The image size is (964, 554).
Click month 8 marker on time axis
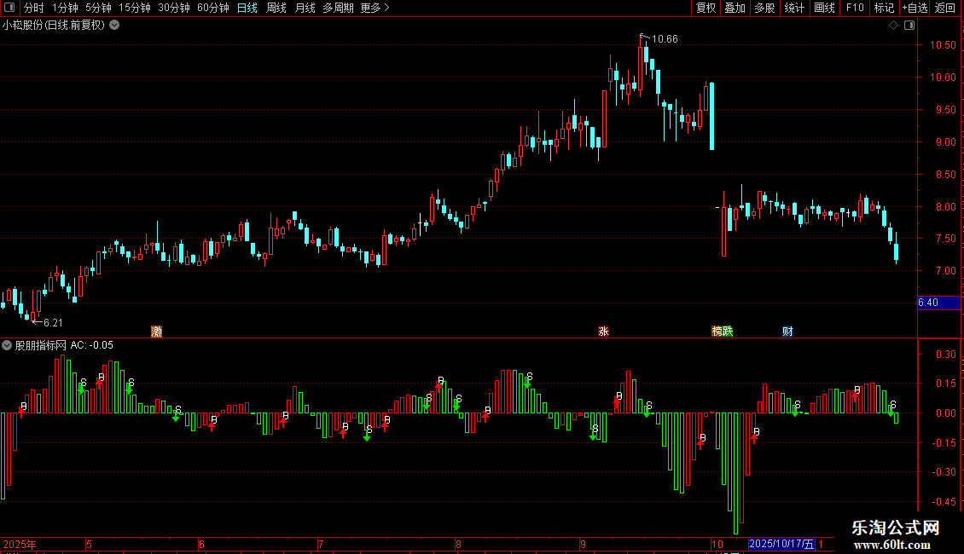click(x=458, y=544)
